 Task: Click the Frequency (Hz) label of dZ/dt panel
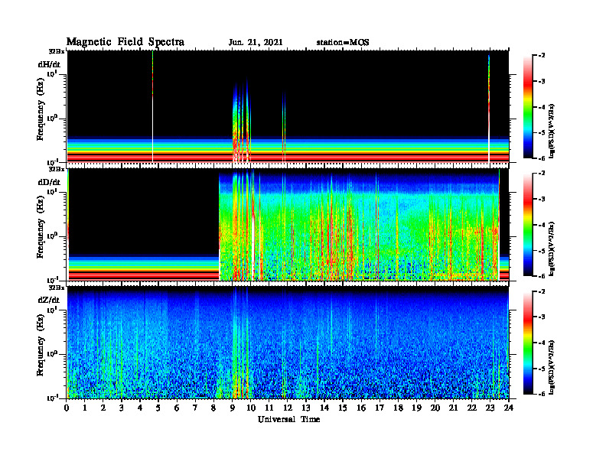click(x=41, y=345)
